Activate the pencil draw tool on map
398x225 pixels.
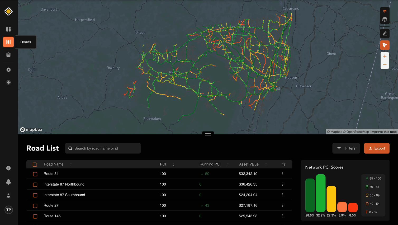(385, 34)
